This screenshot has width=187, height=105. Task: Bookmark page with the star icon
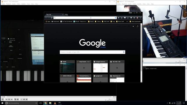tap(115, 18)
